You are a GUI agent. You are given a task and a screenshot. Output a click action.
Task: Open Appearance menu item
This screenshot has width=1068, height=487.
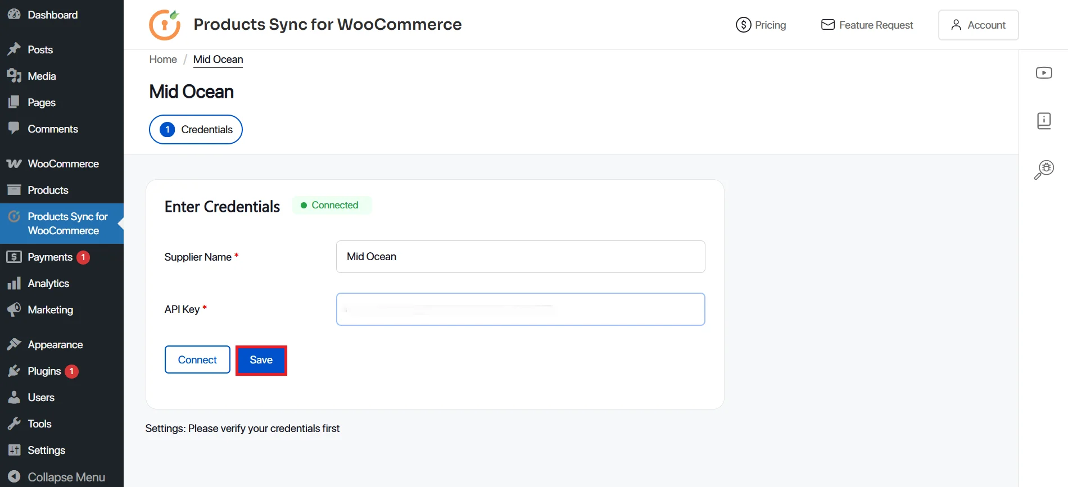tap(62, 344)
